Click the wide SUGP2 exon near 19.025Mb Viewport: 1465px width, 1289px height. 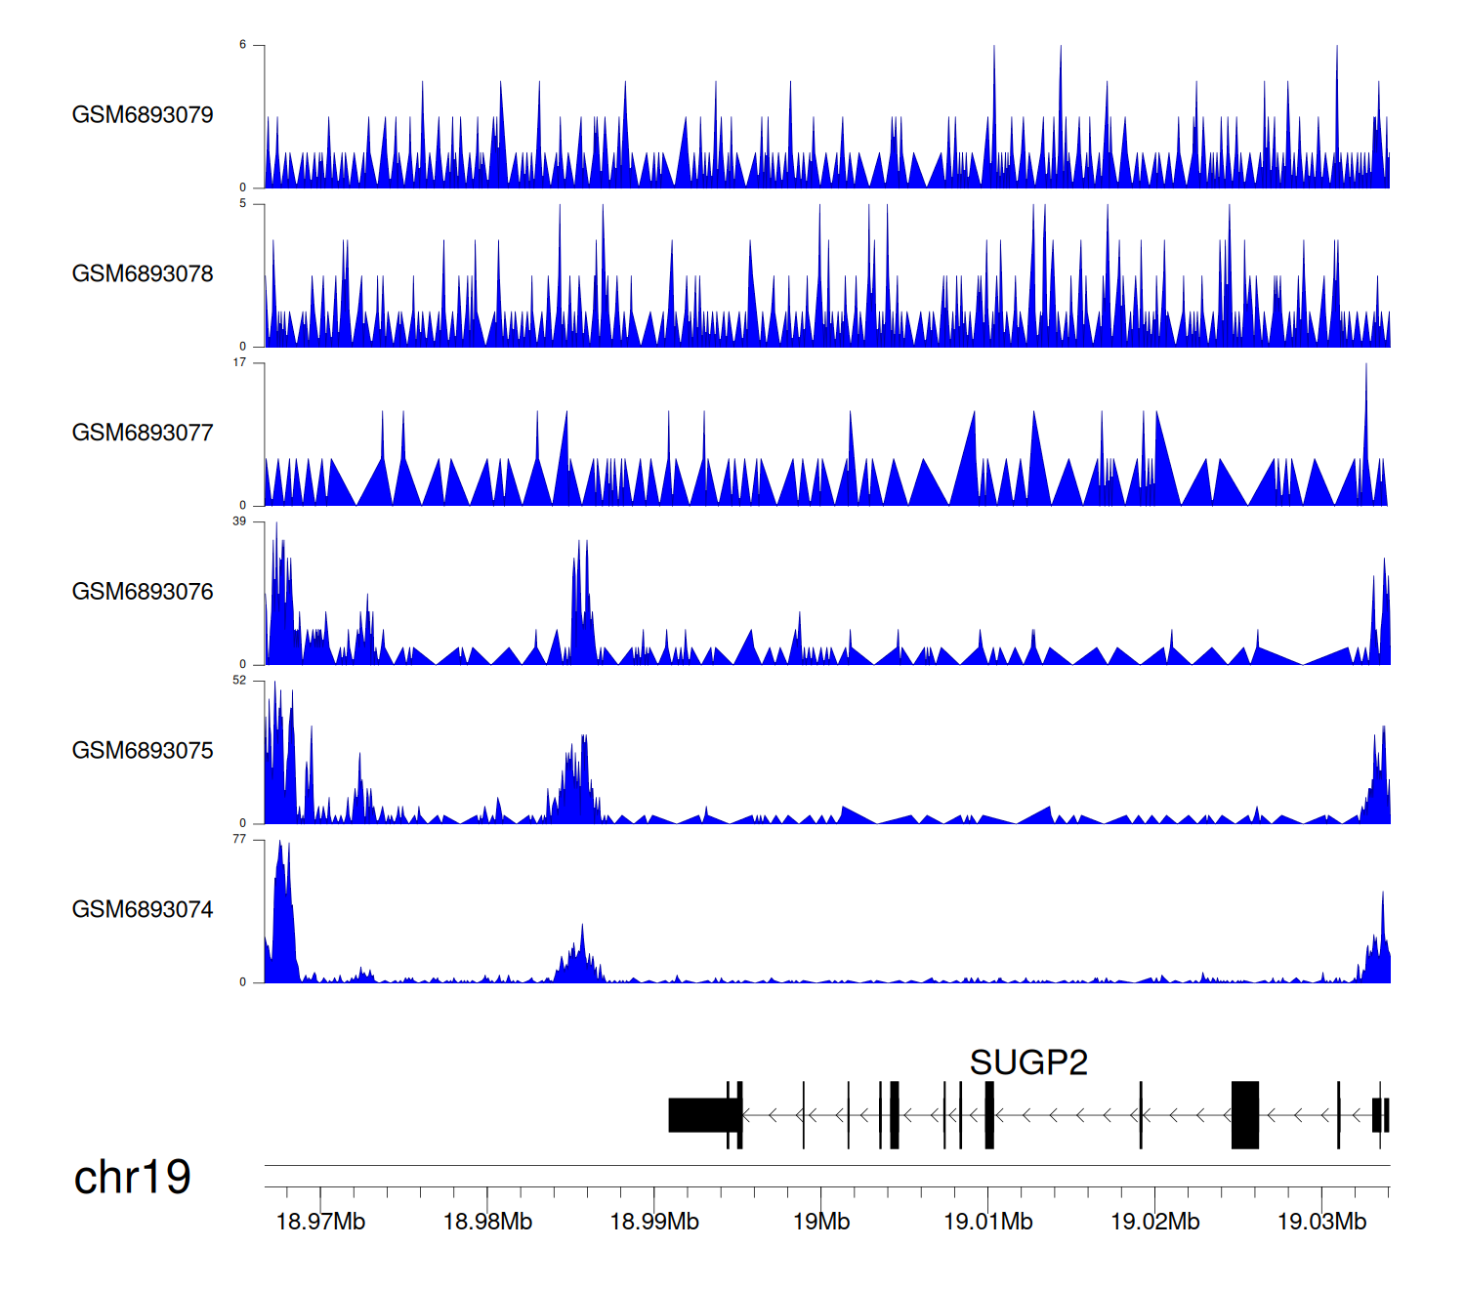[1245, 1115]
